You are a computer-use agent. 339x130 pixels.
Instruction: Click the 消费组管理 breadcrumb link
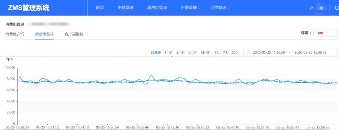tap(15, 25)
